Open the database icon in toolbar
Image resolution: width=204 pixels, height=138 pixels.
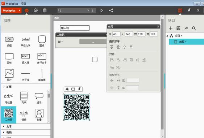[45, 10]
